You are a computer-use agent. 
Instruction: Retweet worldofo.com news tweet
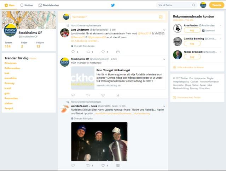coord(88,165)
